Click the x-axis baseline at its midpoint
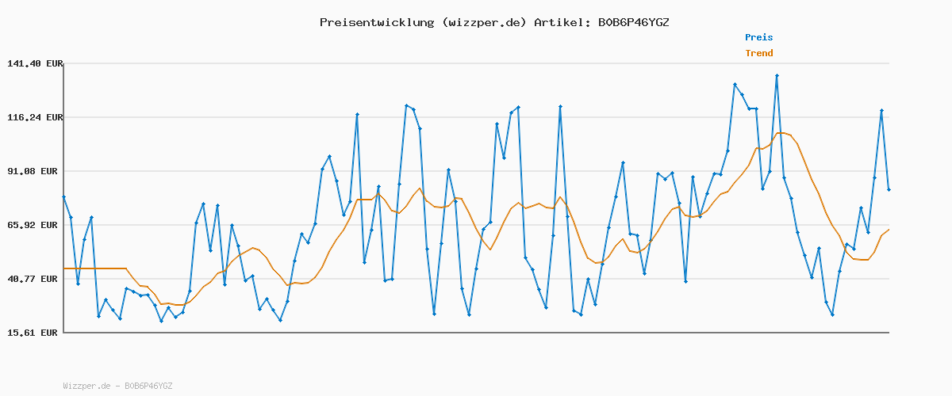 (476, 333)
